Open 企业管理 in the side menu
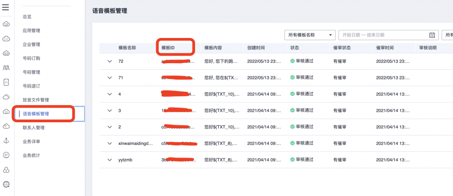Screen dimensions: 453x196 point(31,45)
